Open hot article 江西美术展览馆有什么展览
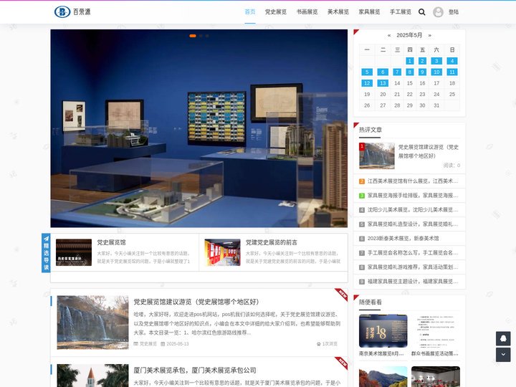The width and height of the screenshot is (516, 387). pyautogui.click(x=413, y=181)
